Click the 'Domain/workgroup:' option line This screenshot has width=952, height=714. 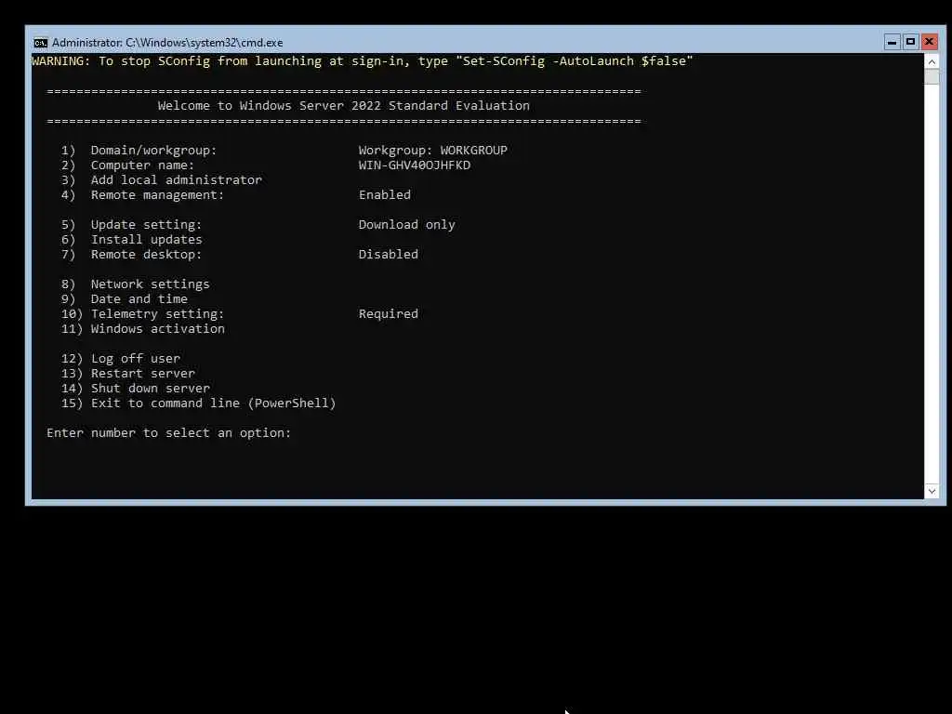click(139, 150)
